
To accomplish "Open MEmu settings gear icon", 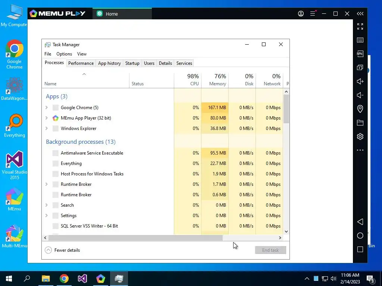I will click(360, 136).
